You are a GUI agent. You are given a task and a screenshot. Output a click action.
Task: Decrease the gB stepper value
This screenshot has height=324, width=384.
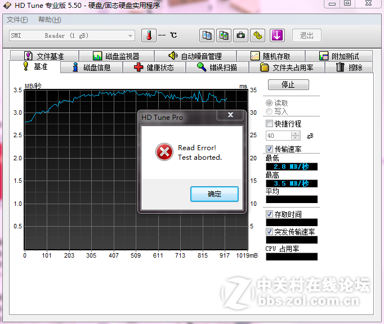(x=296, y=138)
